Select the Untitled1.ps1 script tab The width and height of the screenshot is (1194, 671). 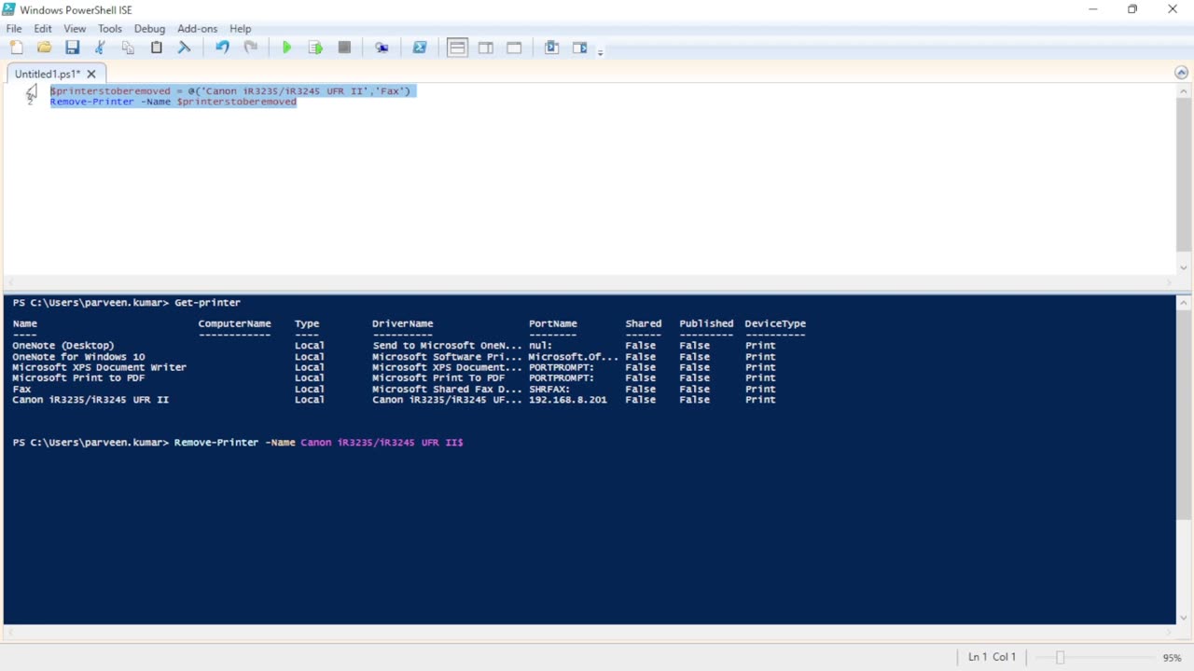click(x=48, y=74)
